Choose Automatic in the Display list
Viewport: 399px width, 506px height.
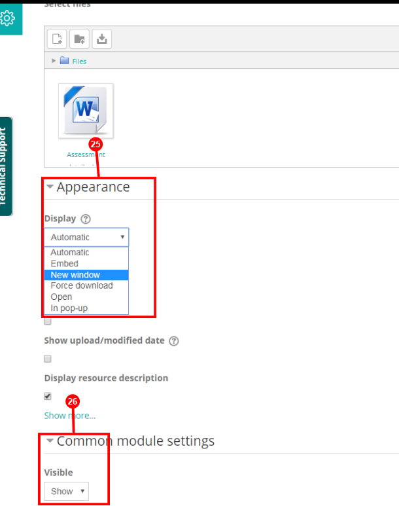pos(86,253)
